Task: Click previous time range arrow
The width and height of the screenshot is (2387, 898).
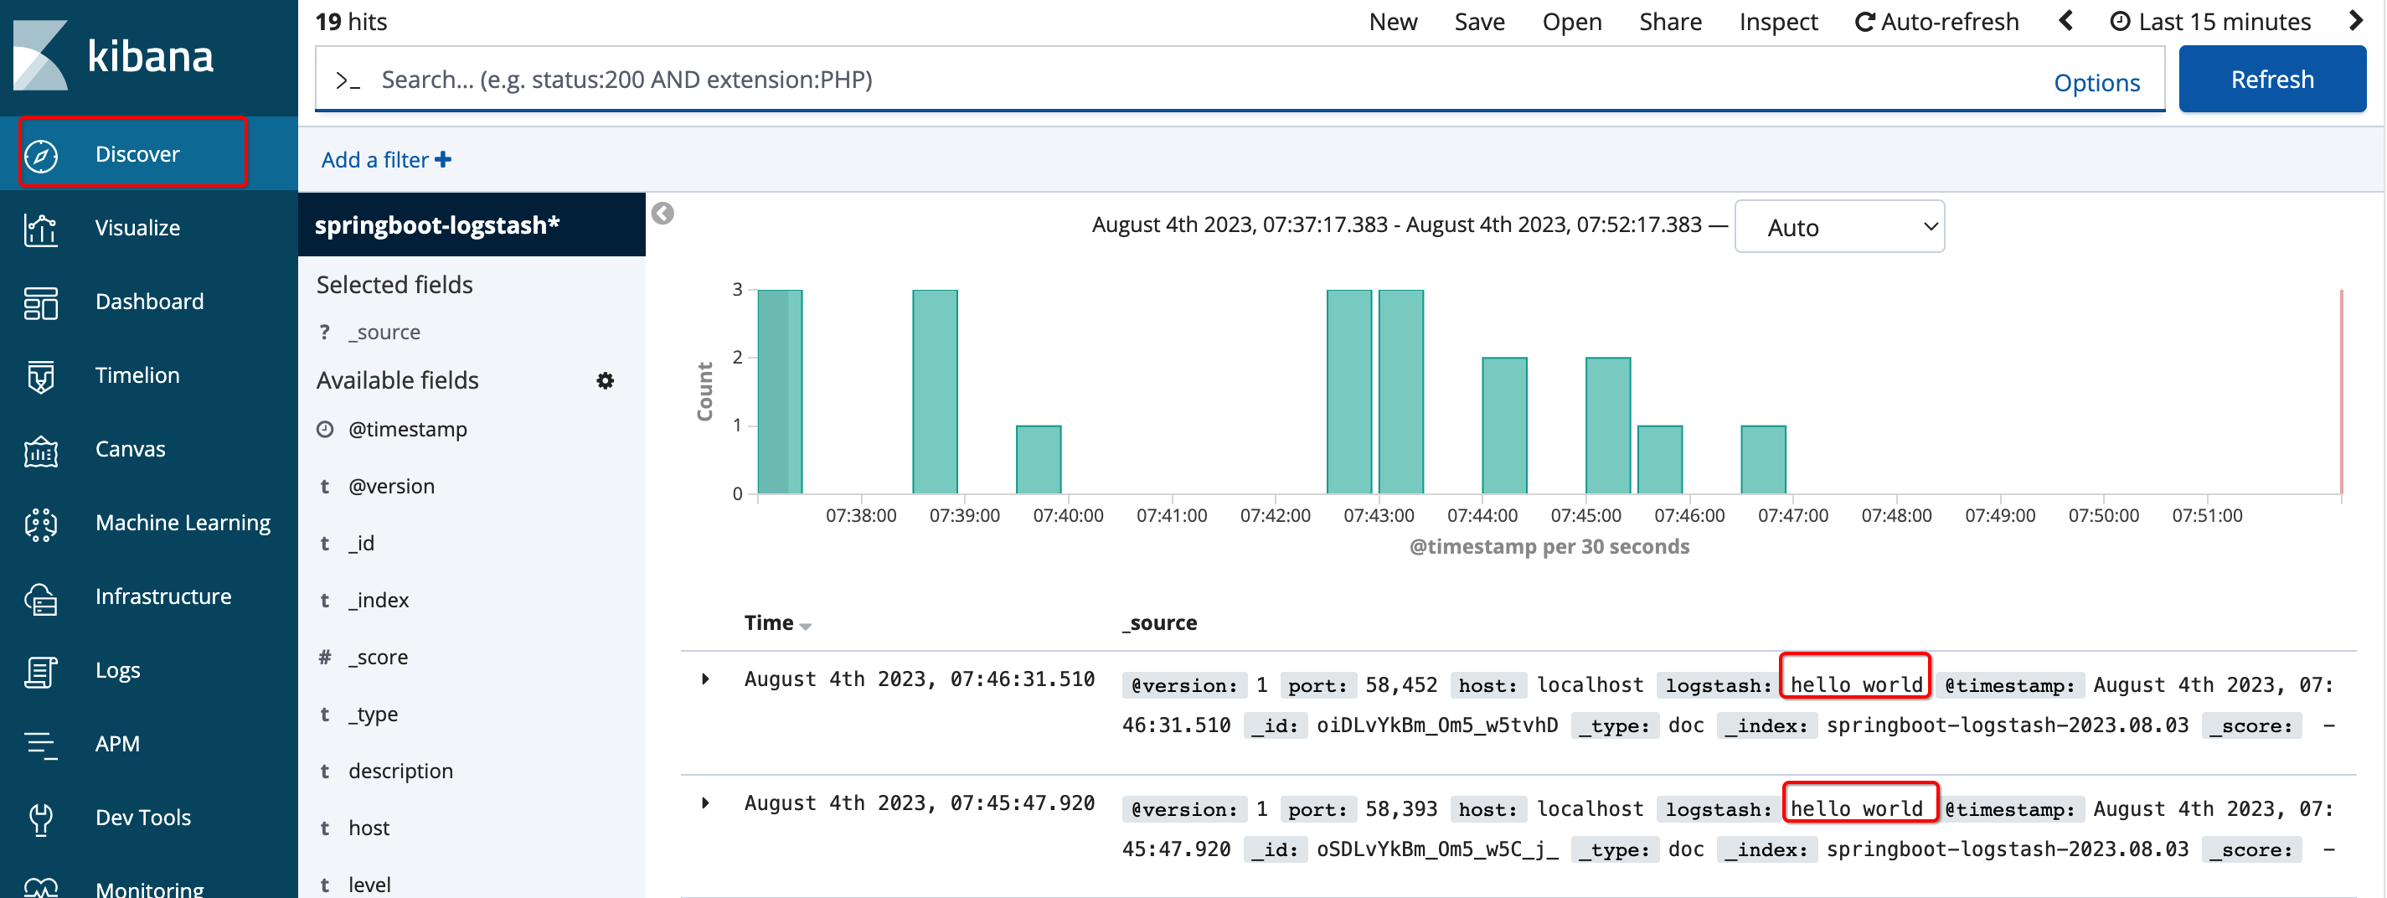Action: pyautogui.click(x=2065, y=21)
